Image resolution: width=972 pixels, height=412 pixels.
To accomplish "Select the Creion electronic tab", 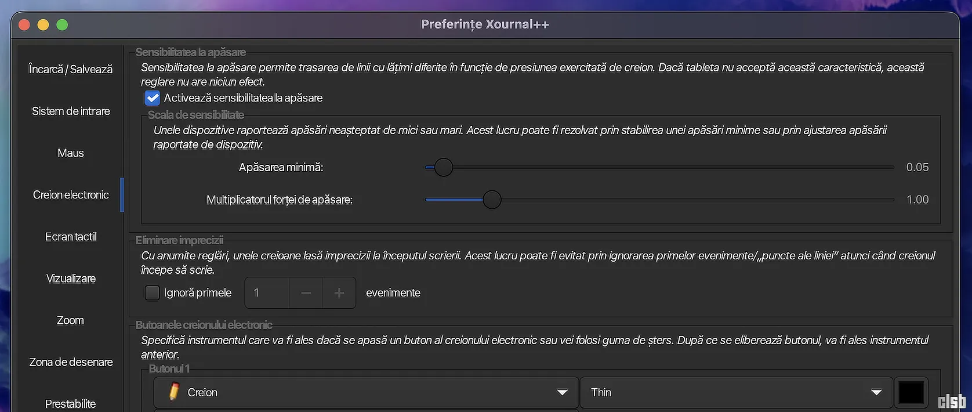I will (71, 195).
